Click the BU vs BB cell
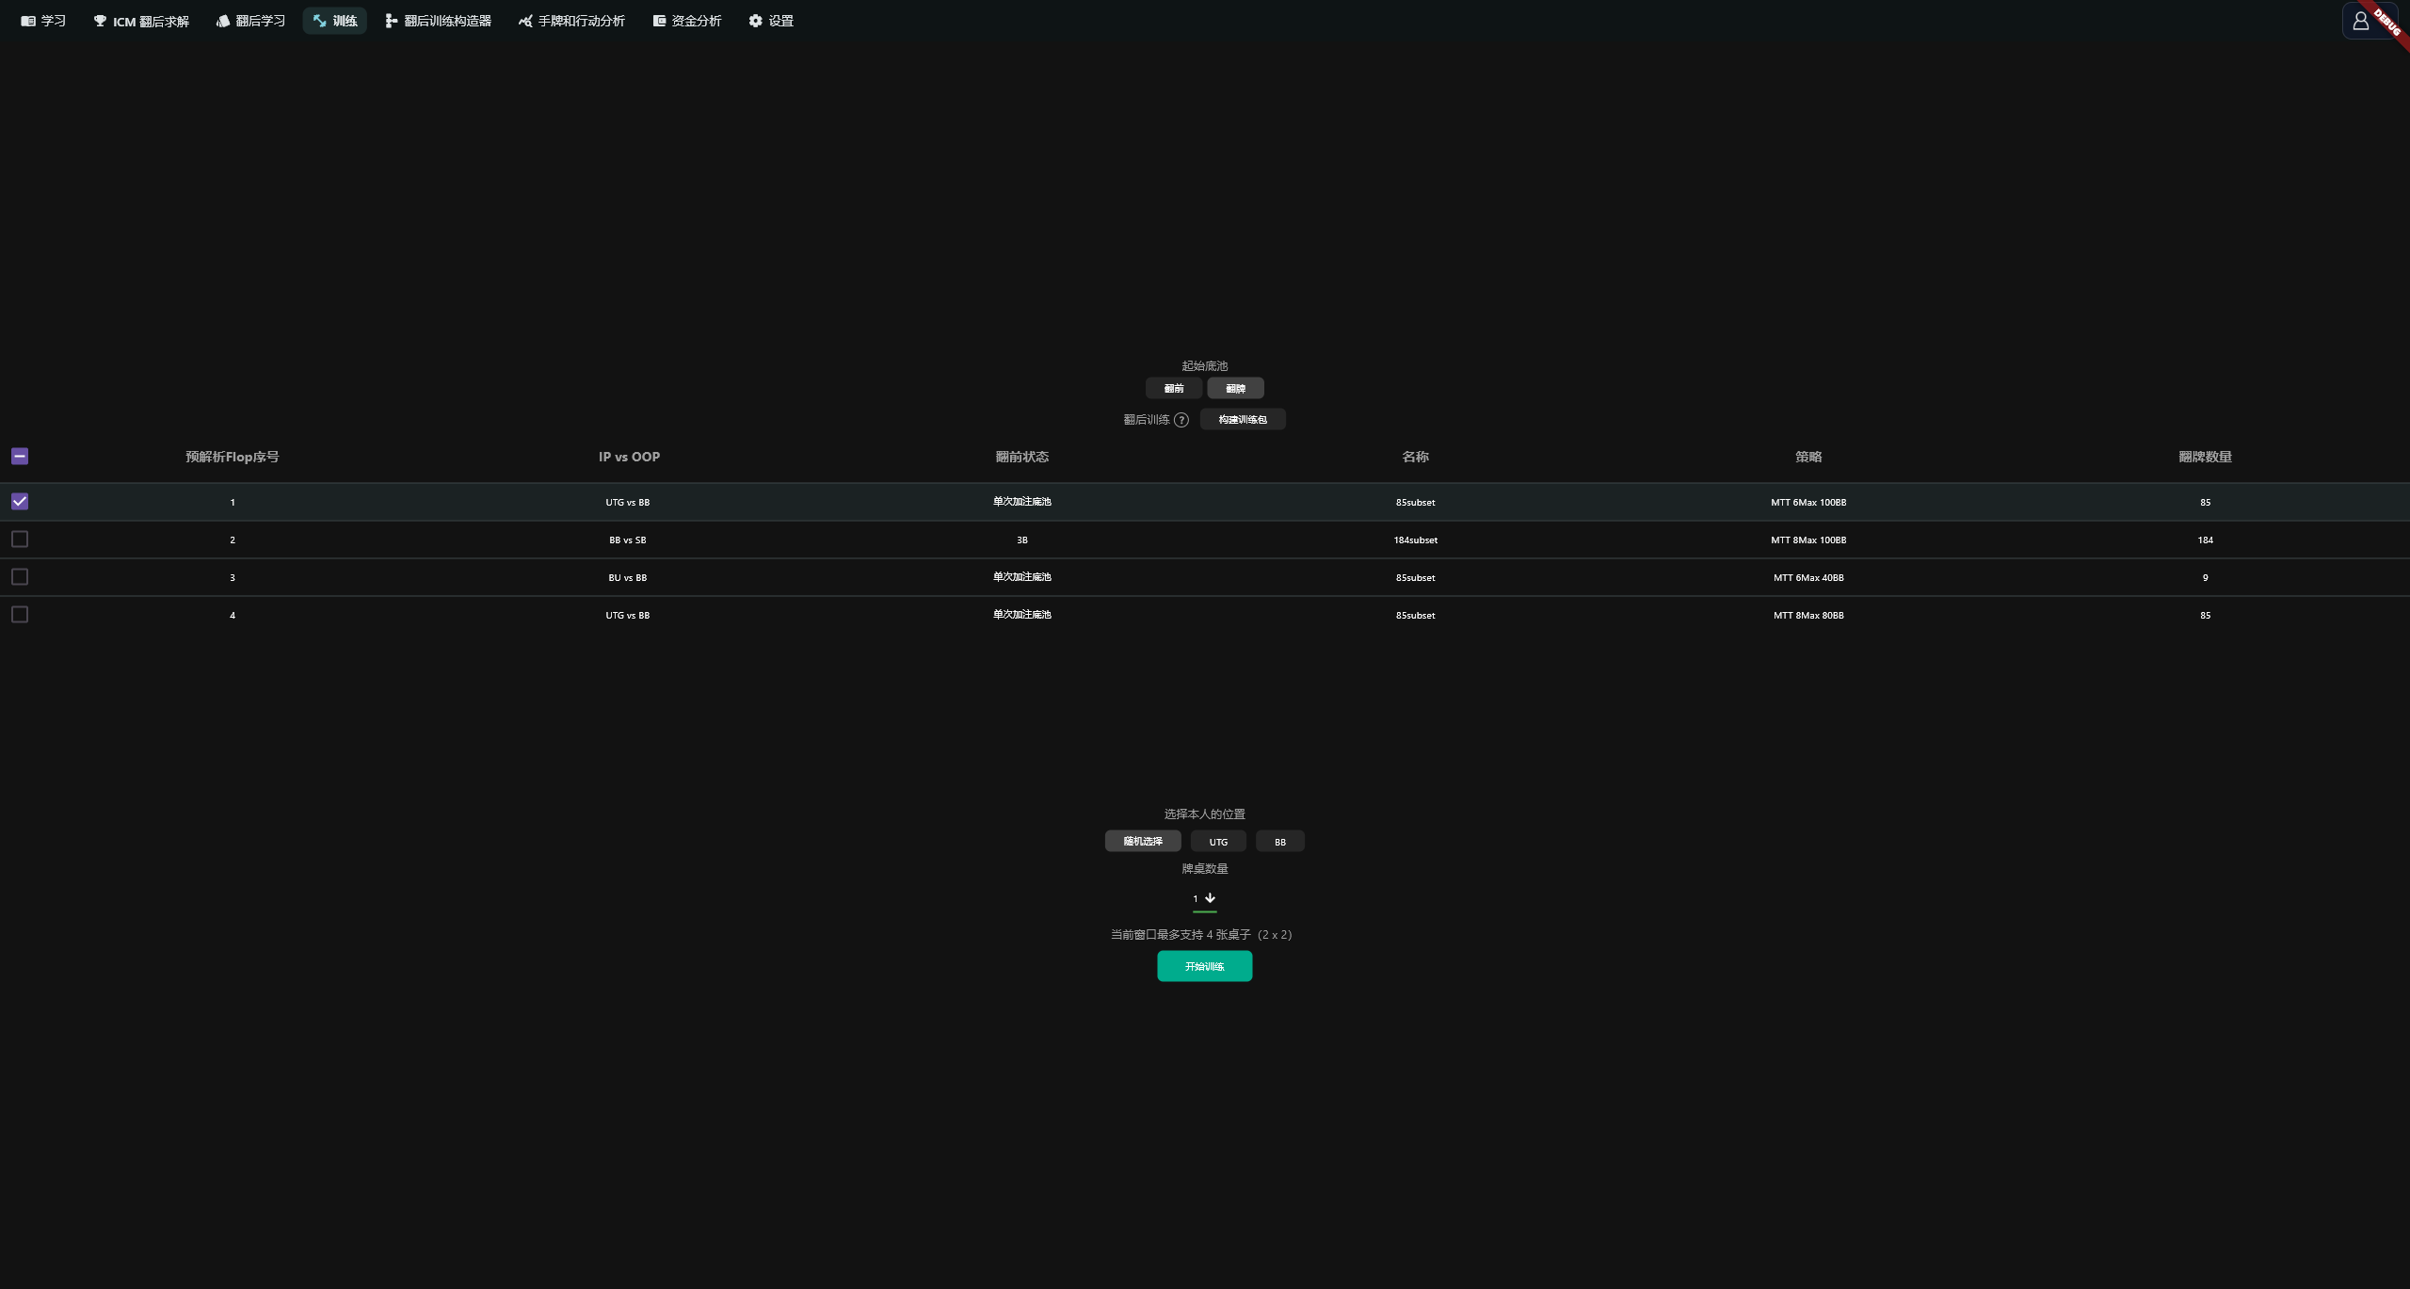2410x1289 pixels. [628, 578]
